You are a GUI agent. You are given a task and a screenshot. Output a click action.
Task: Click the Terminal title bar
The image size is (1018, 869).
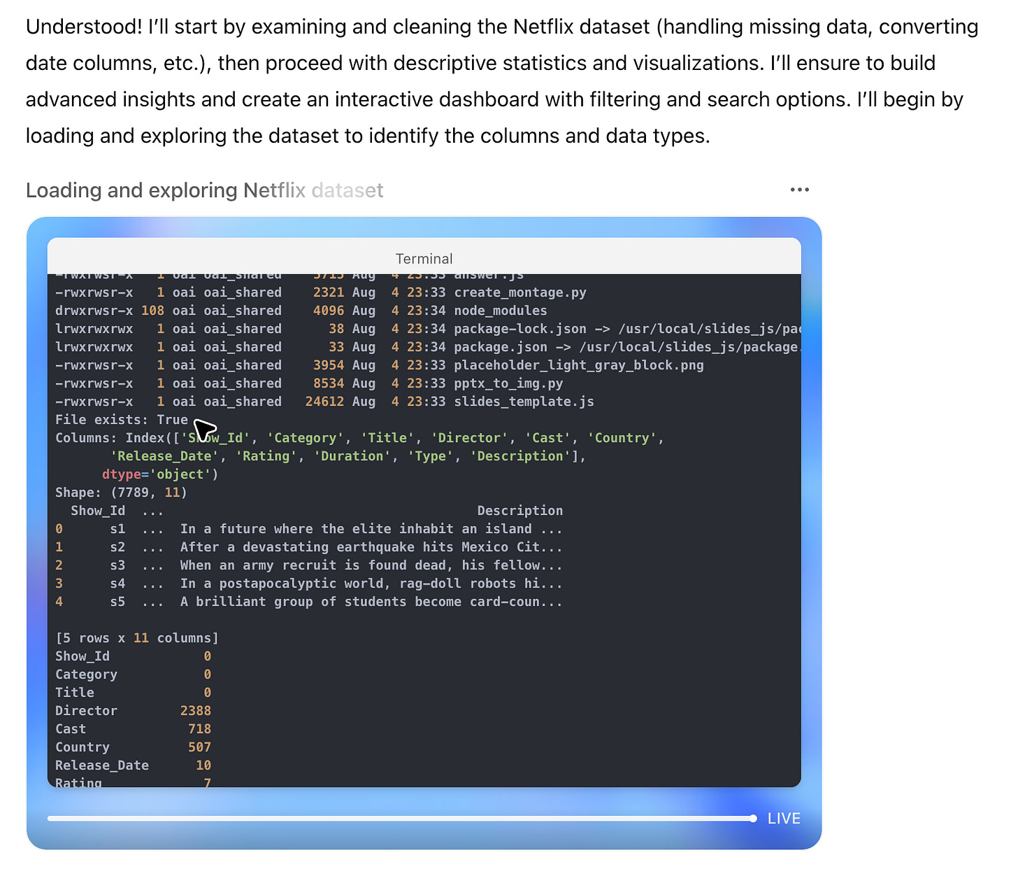click(424, 256)
